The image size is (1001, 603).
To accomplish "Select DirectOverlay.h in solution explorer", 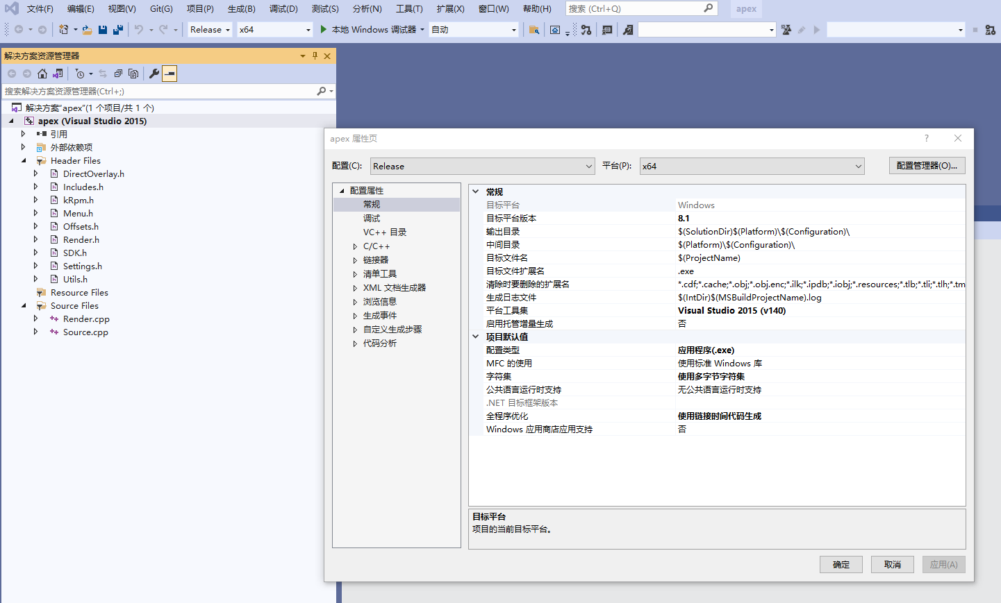I will [94, 174].
